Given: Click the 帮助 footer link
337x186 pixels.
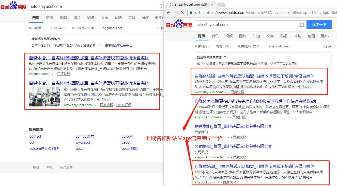Looking at the screenshot, I should (36, 168).
